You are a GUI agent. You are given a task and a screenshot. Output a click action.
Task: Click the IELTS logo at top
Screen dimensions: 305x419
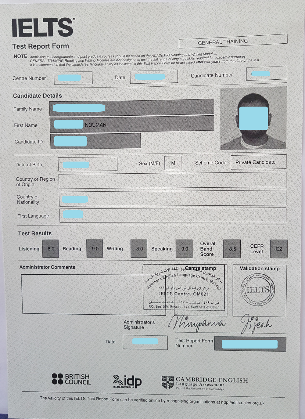(x=43, y=27)
